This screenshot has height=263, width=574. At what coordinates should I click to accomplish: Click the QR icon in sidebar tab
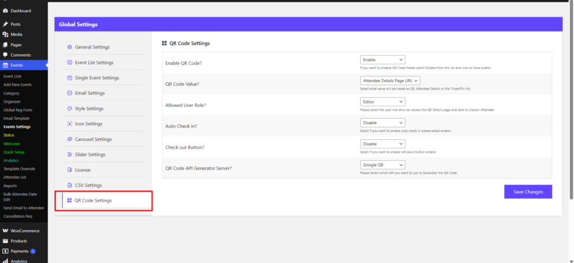point(69,200)
